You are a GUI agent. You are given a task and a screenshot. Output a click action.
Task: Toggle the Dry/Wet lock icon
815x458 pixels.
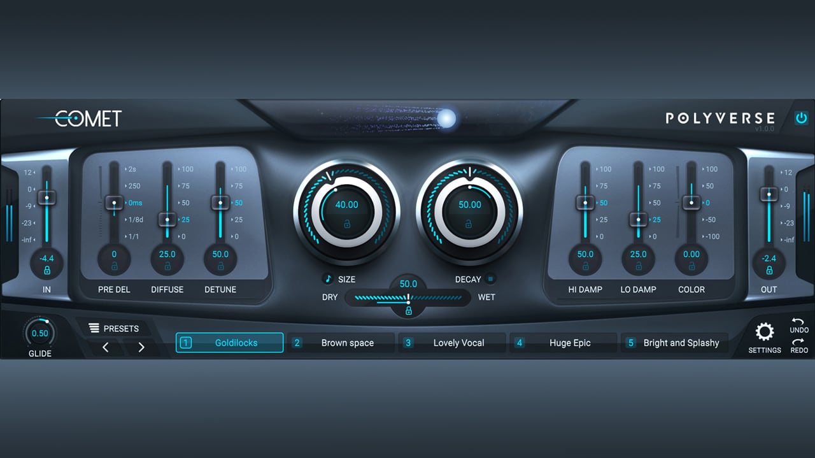click(409, 310)
